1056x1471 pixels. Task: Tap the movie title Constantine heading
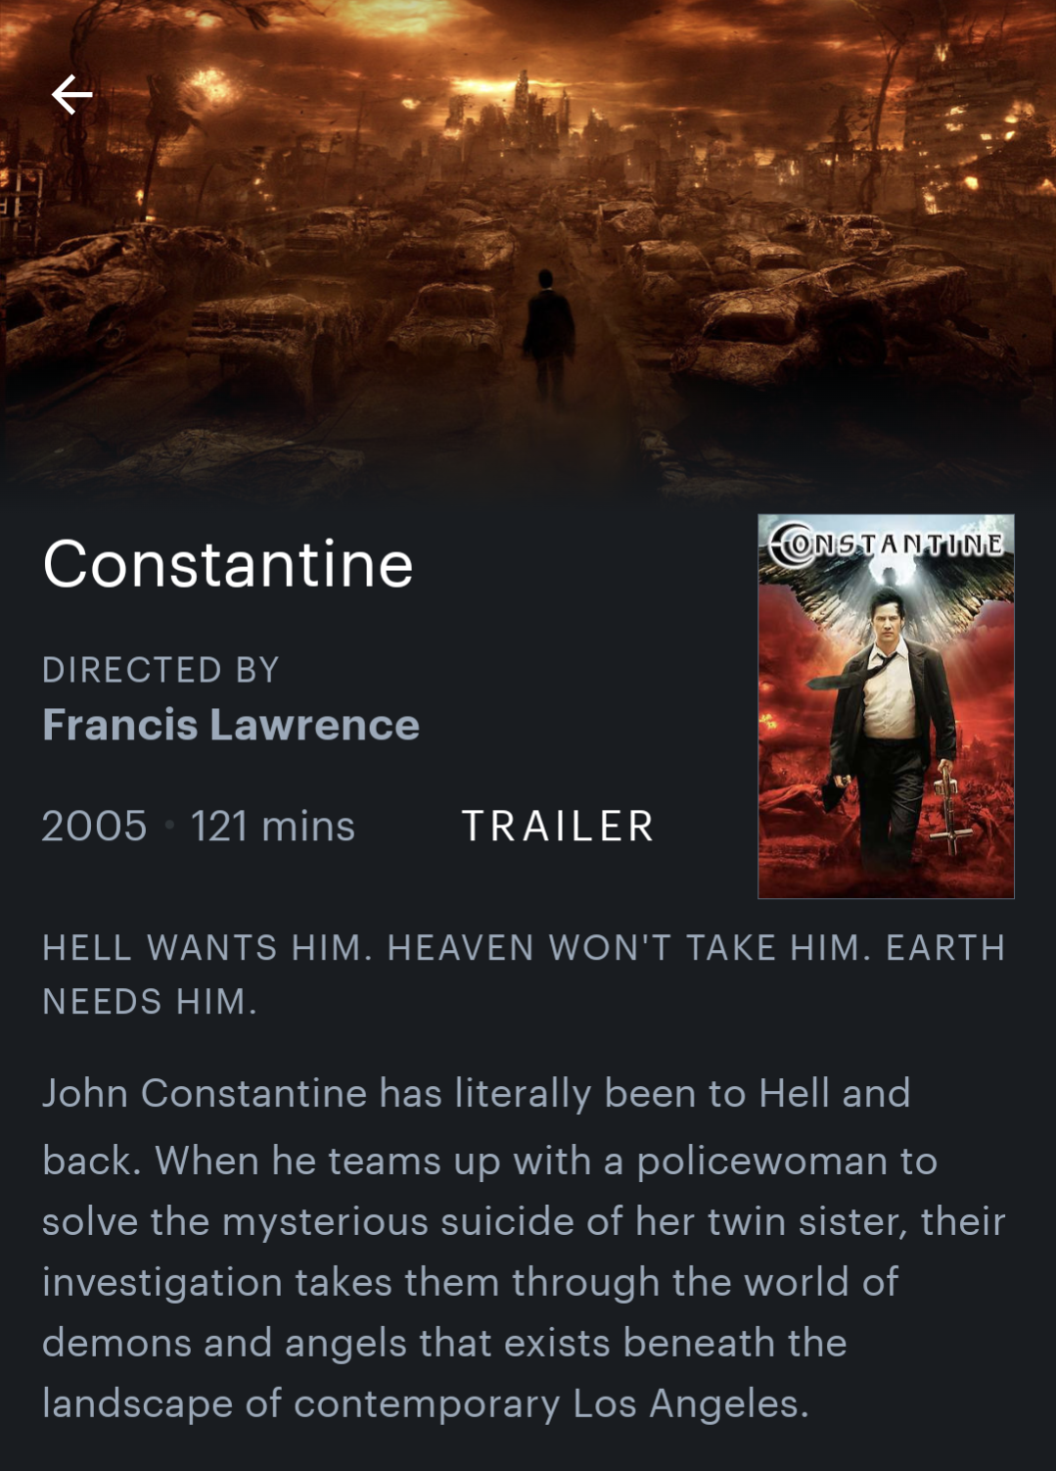click(x=228, y=564)
